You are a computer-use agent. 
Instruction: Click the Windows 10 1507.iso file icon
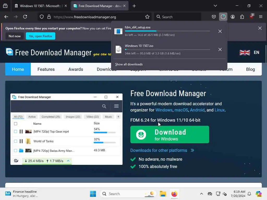[x=118, y=49]
